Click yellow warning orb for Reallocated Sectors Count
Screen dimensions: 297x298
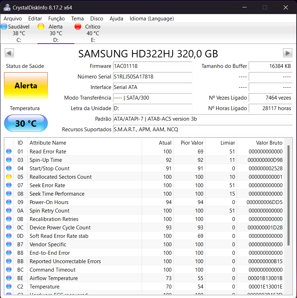9,177
